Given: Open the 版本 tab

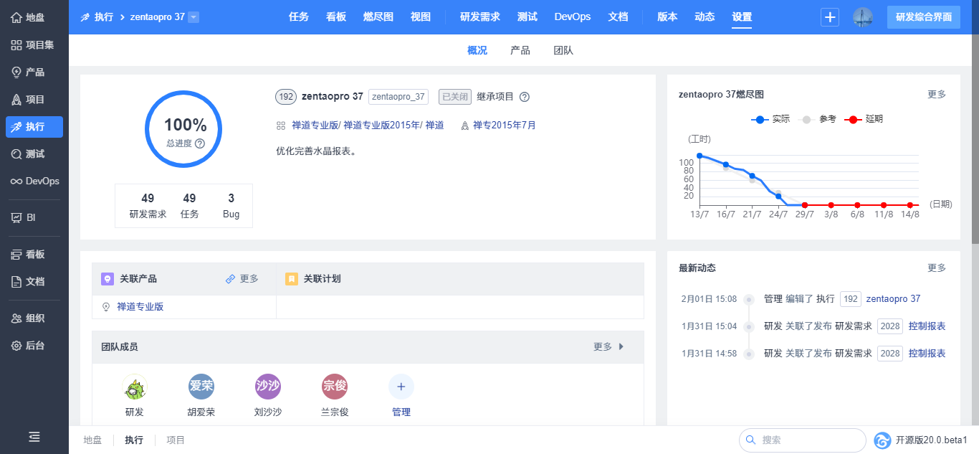Looking at the screenshot, I should (667, 17).
